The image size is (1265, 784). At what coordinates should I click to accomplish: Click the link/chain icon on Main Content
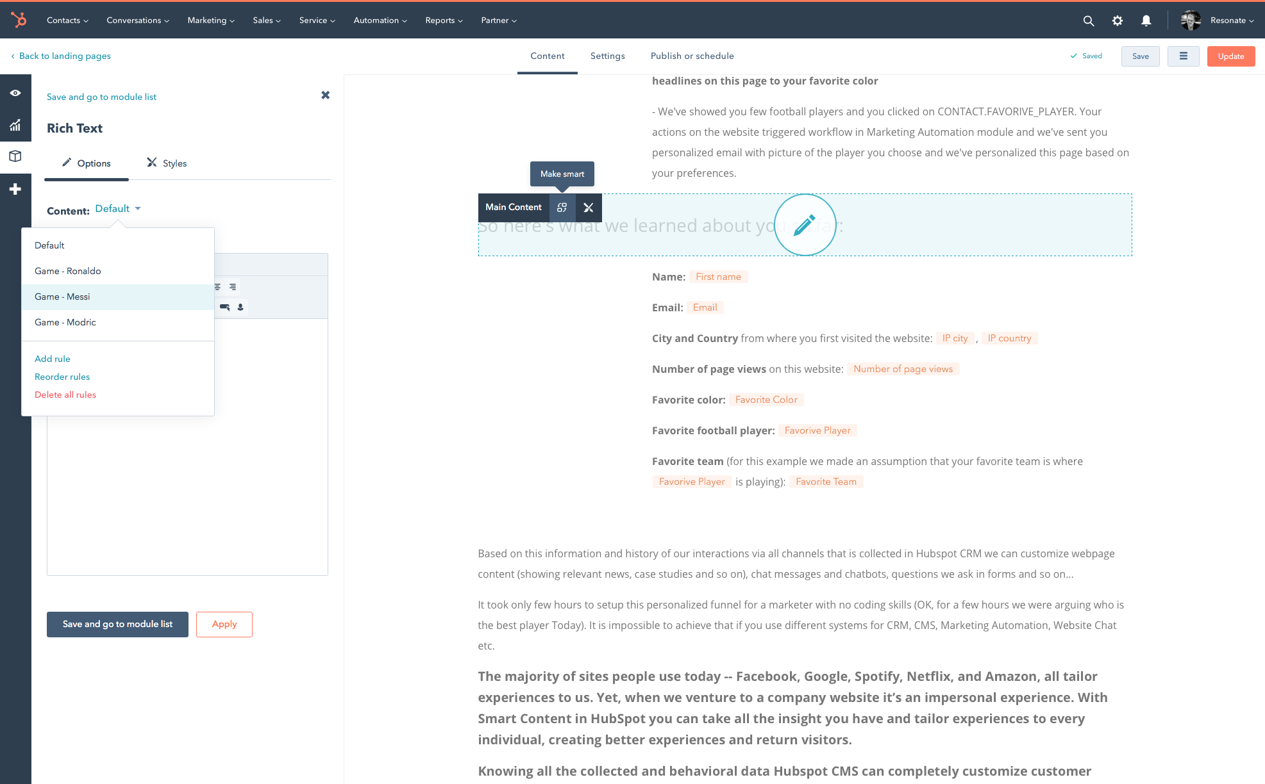562,208
